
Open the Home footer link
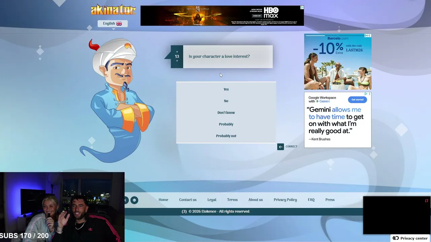click(163, 200)
